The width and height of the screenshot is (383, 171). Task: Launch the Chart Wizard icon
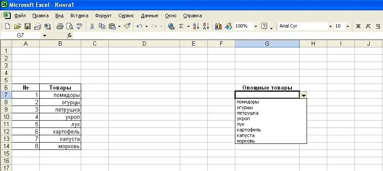click(x=218, y=26)
